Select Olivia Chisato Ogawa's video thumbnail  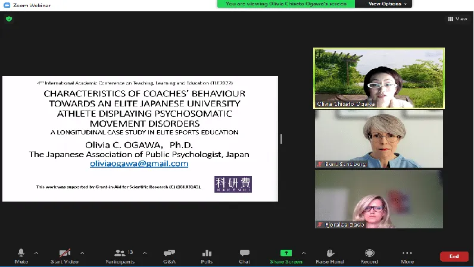[x=379, y=78]
